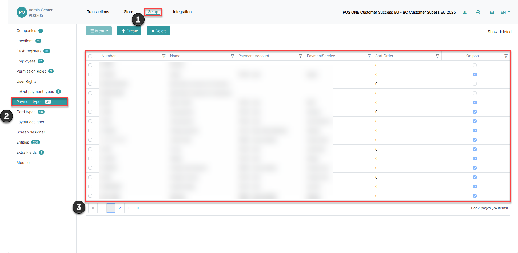Jump to last page of results
Screen dimensions: 518x253
tap(138, 208)
